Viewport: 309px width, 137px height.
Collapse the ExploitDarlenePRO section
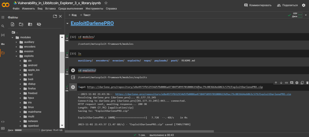tap(67, 23)
